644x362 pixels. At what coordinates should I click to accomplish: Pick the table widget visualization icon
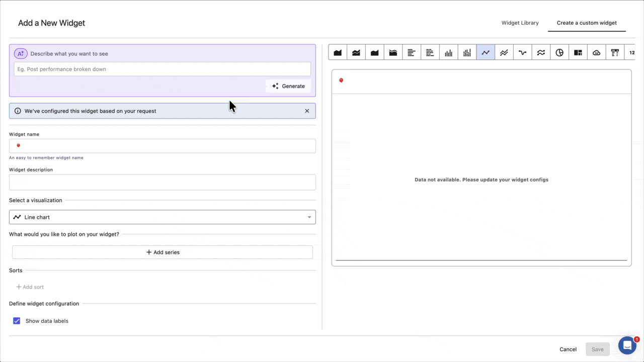pos(615,52)
